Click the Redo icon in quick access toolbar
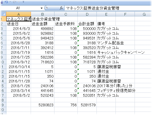Viewport: 152px width, 115px height. point(15,2)
